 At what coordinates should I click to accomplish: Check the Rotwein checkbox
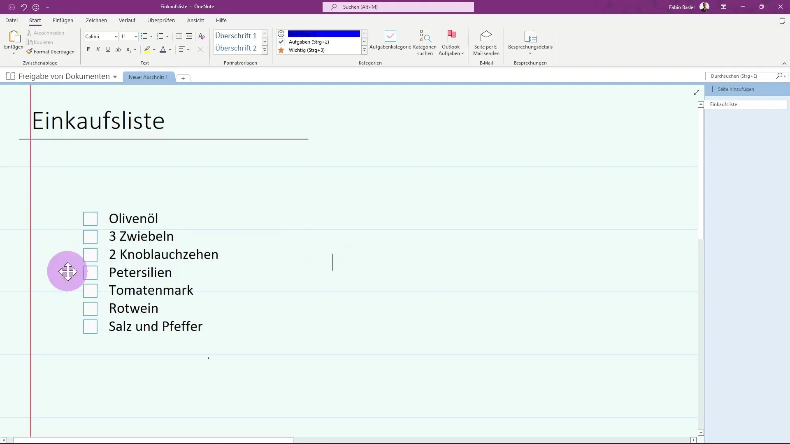point(90,309)
